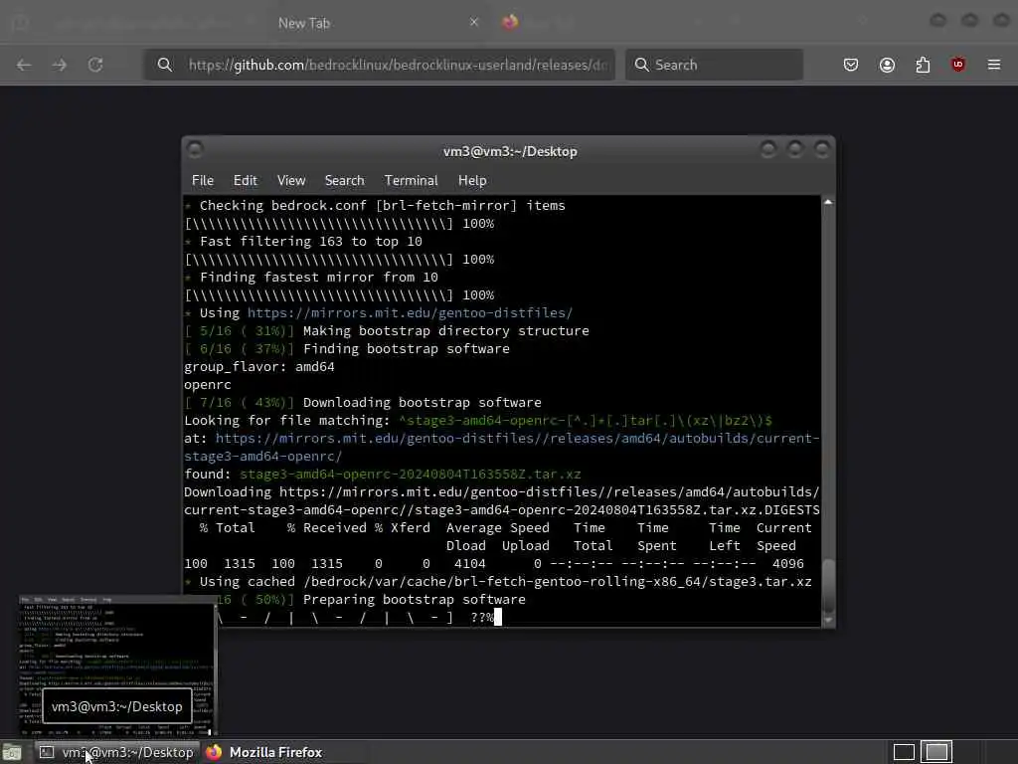Open the Pocket save icon

[851, 65]
